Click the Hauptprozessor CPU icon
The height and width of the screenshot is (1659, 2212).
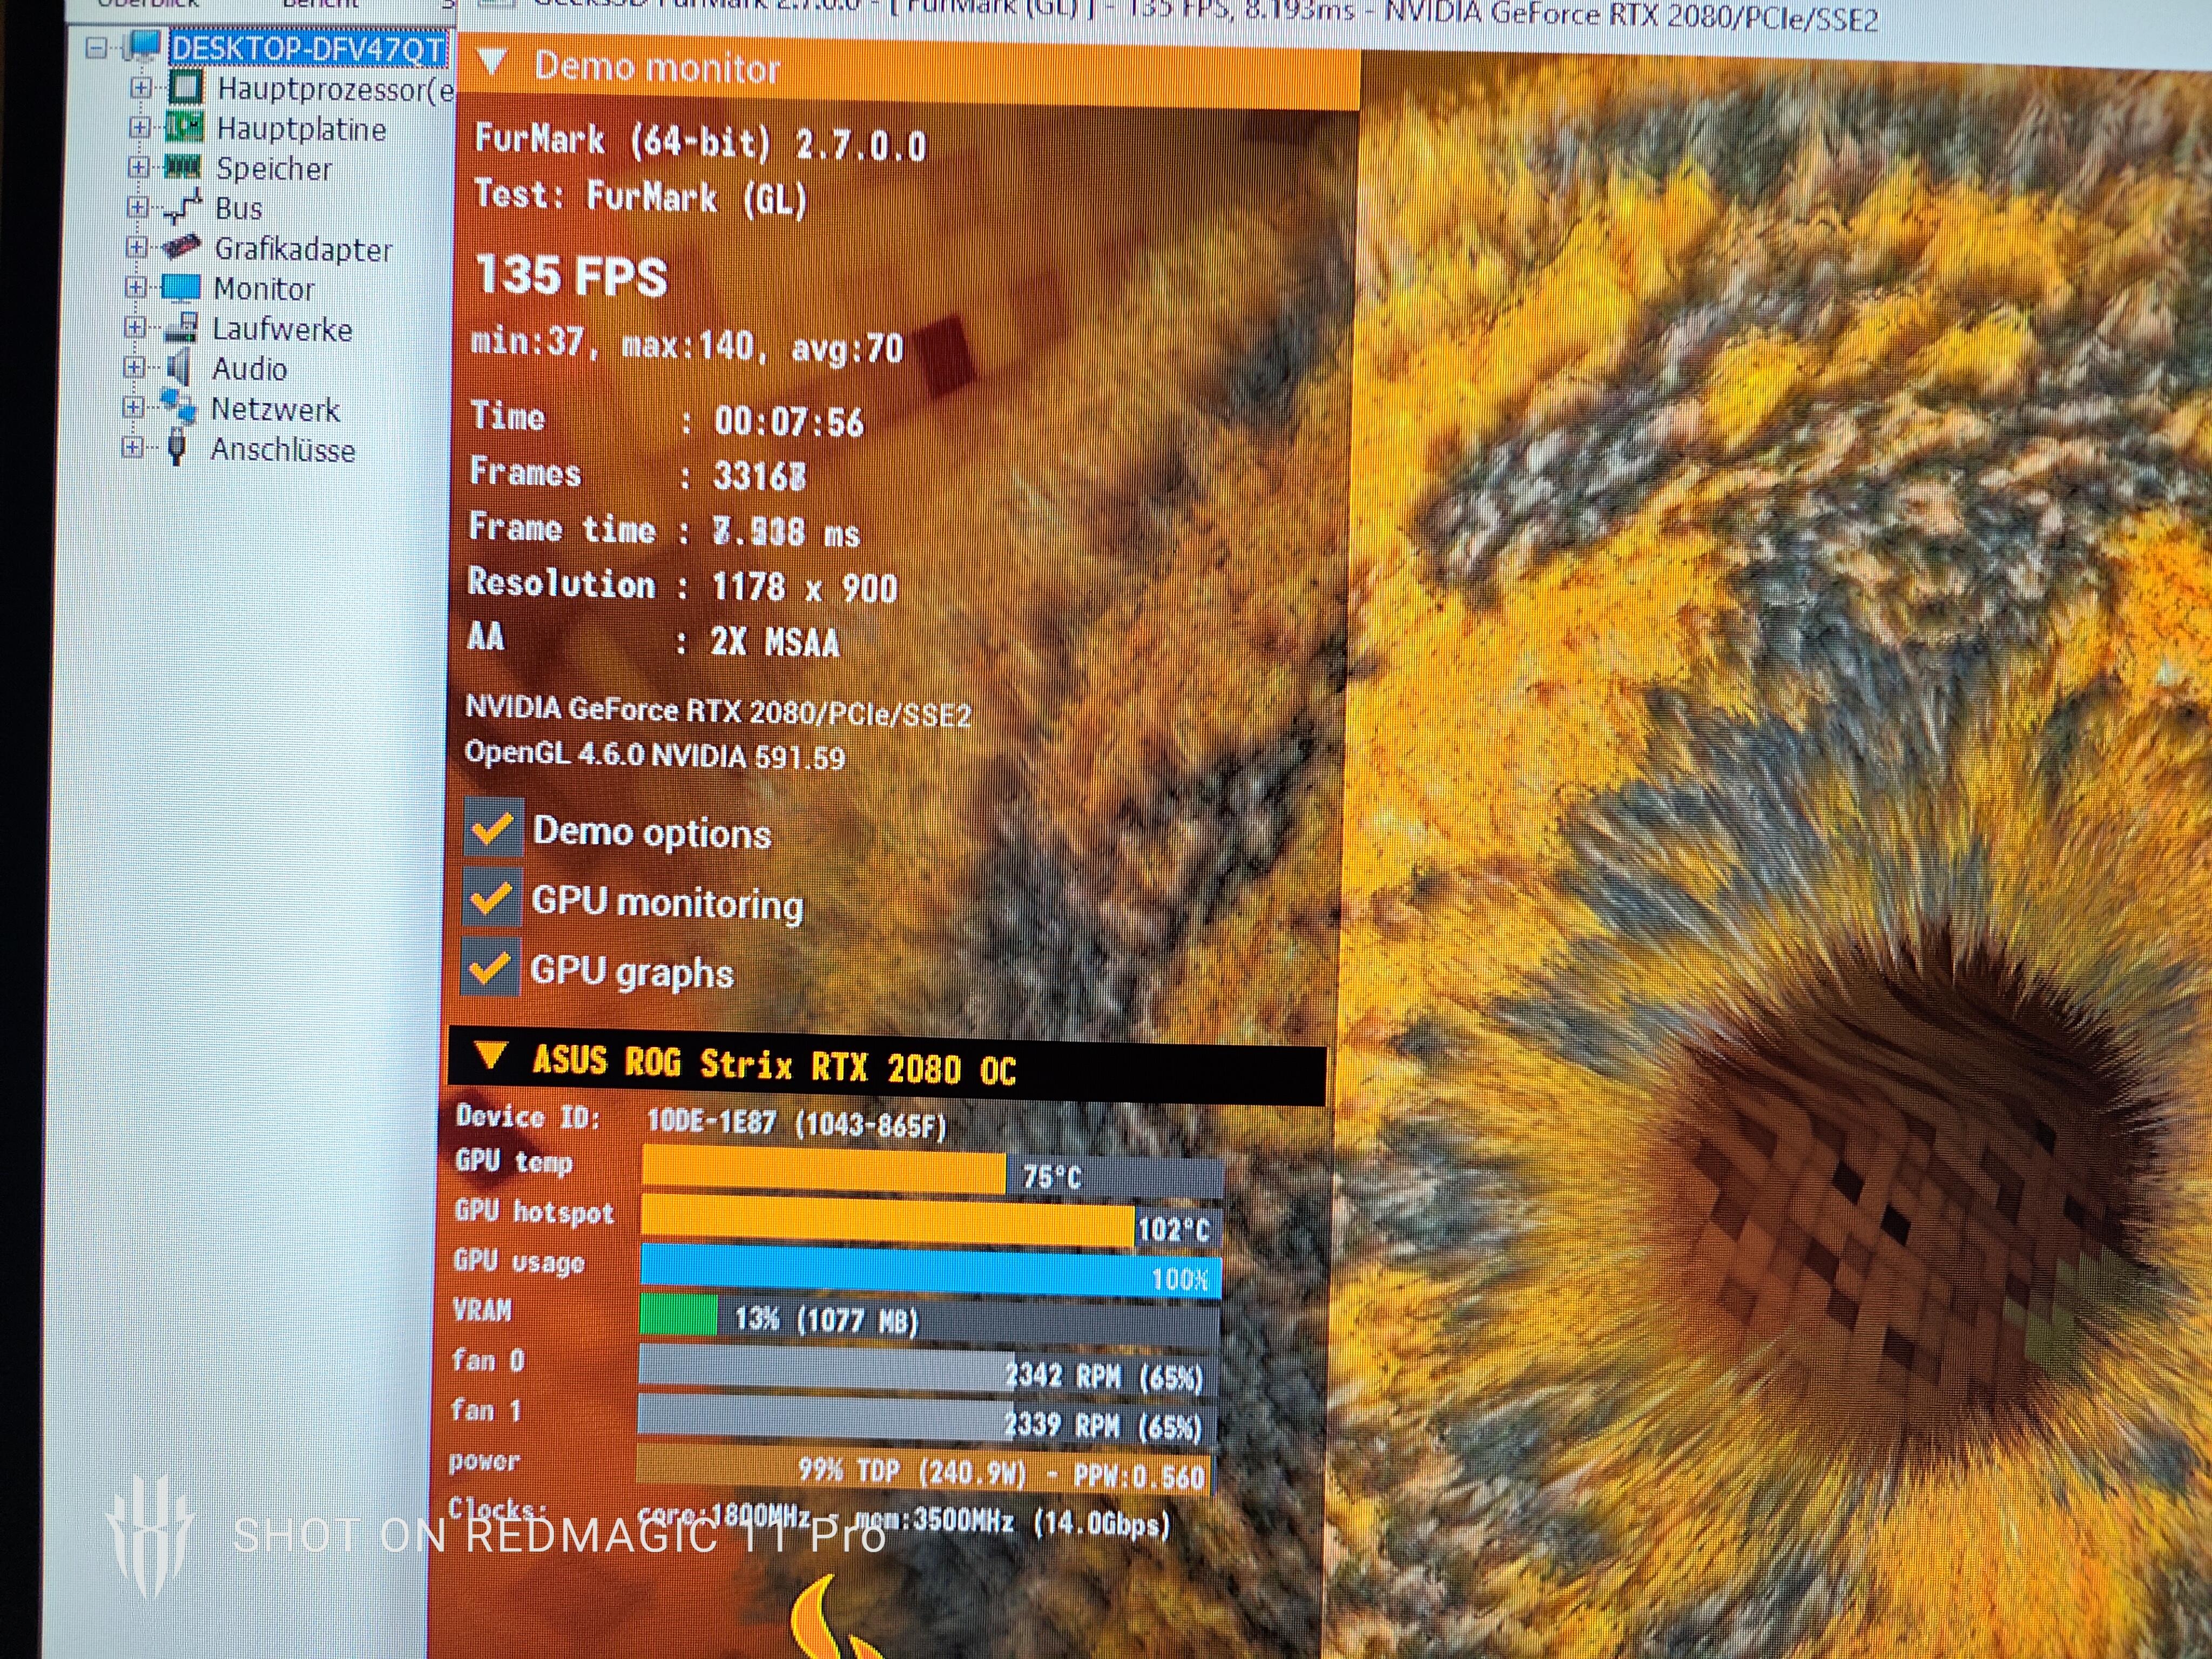pyautogui.click(x=186, y=87)
